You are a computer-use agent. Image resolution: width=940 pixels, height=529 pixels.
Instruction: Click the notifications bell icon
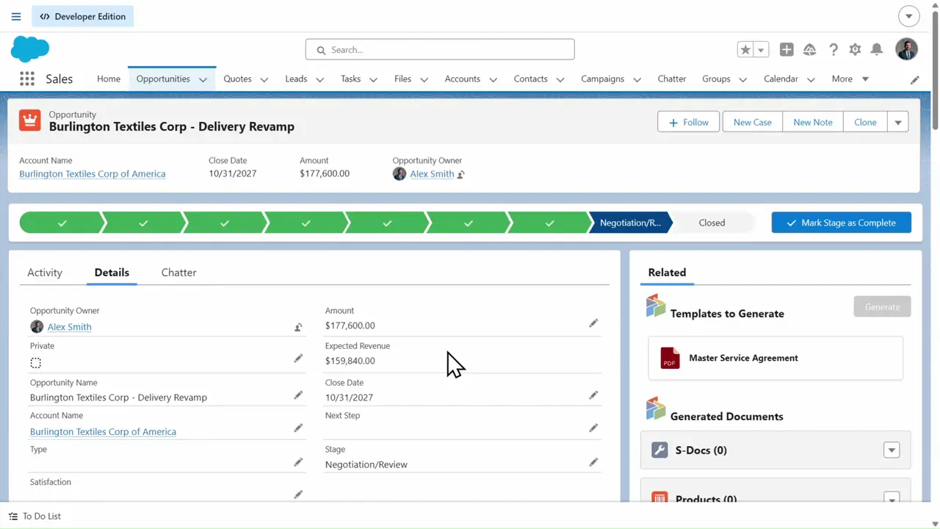click(876, 50)
